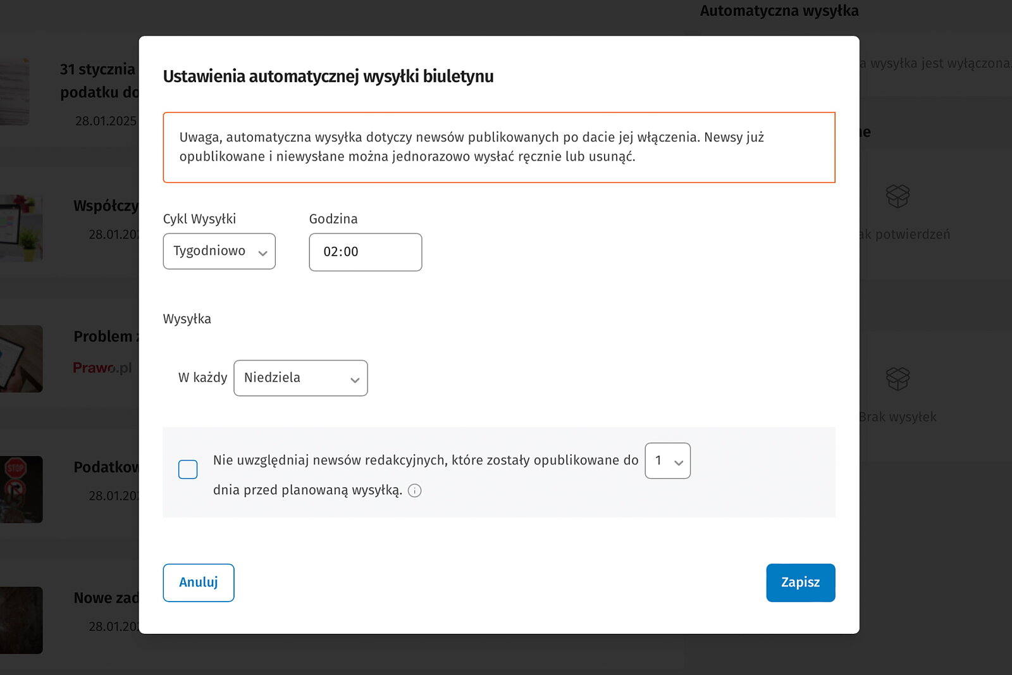This screenshot has height=675, width=1012.
Task: Open the days-before number dropdown showing 1
Action: coord(668,461)
